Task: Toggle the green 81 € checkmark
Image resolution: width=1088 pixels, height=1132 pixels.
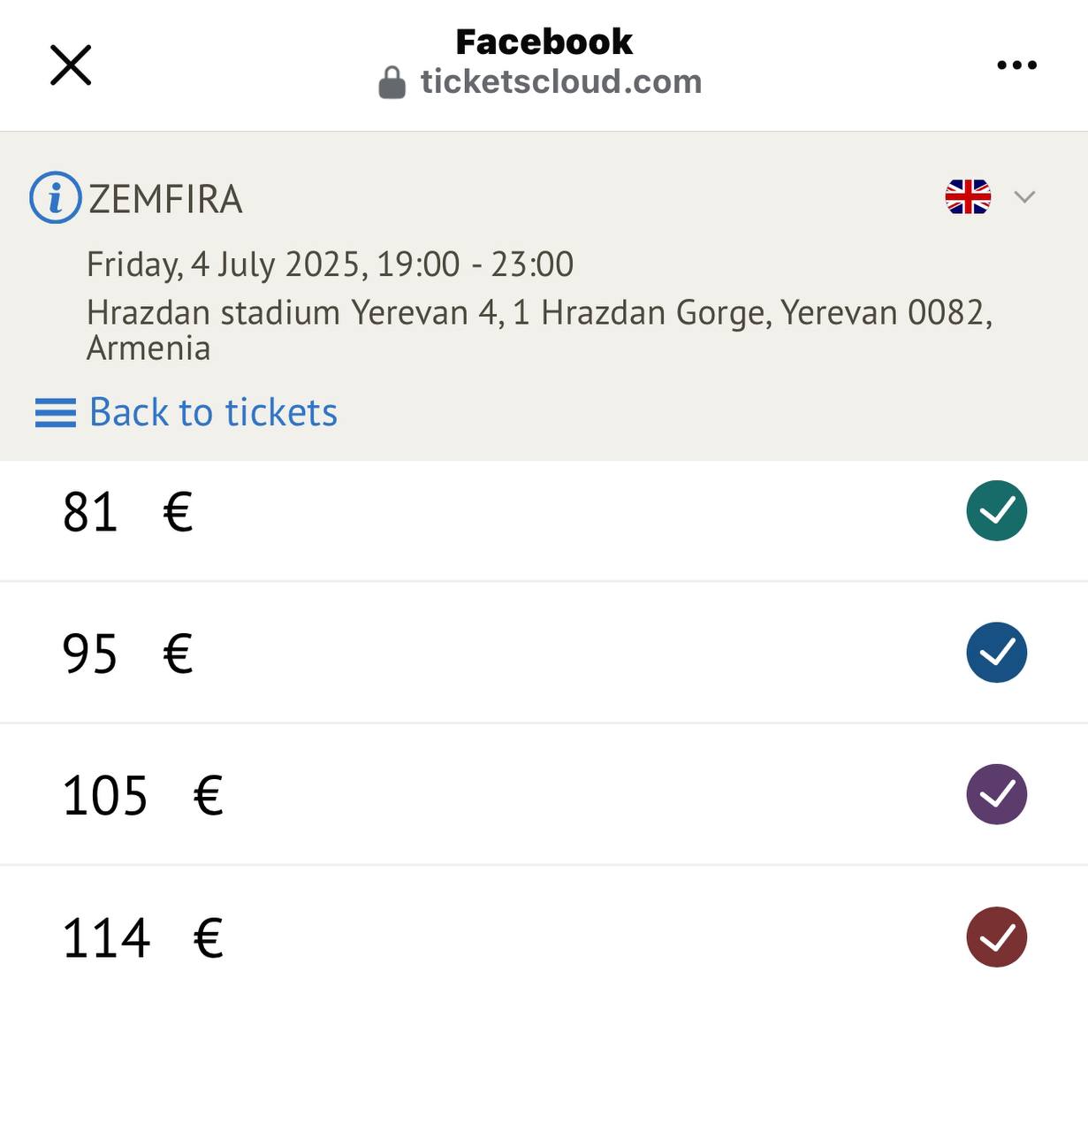Action: 996,511
